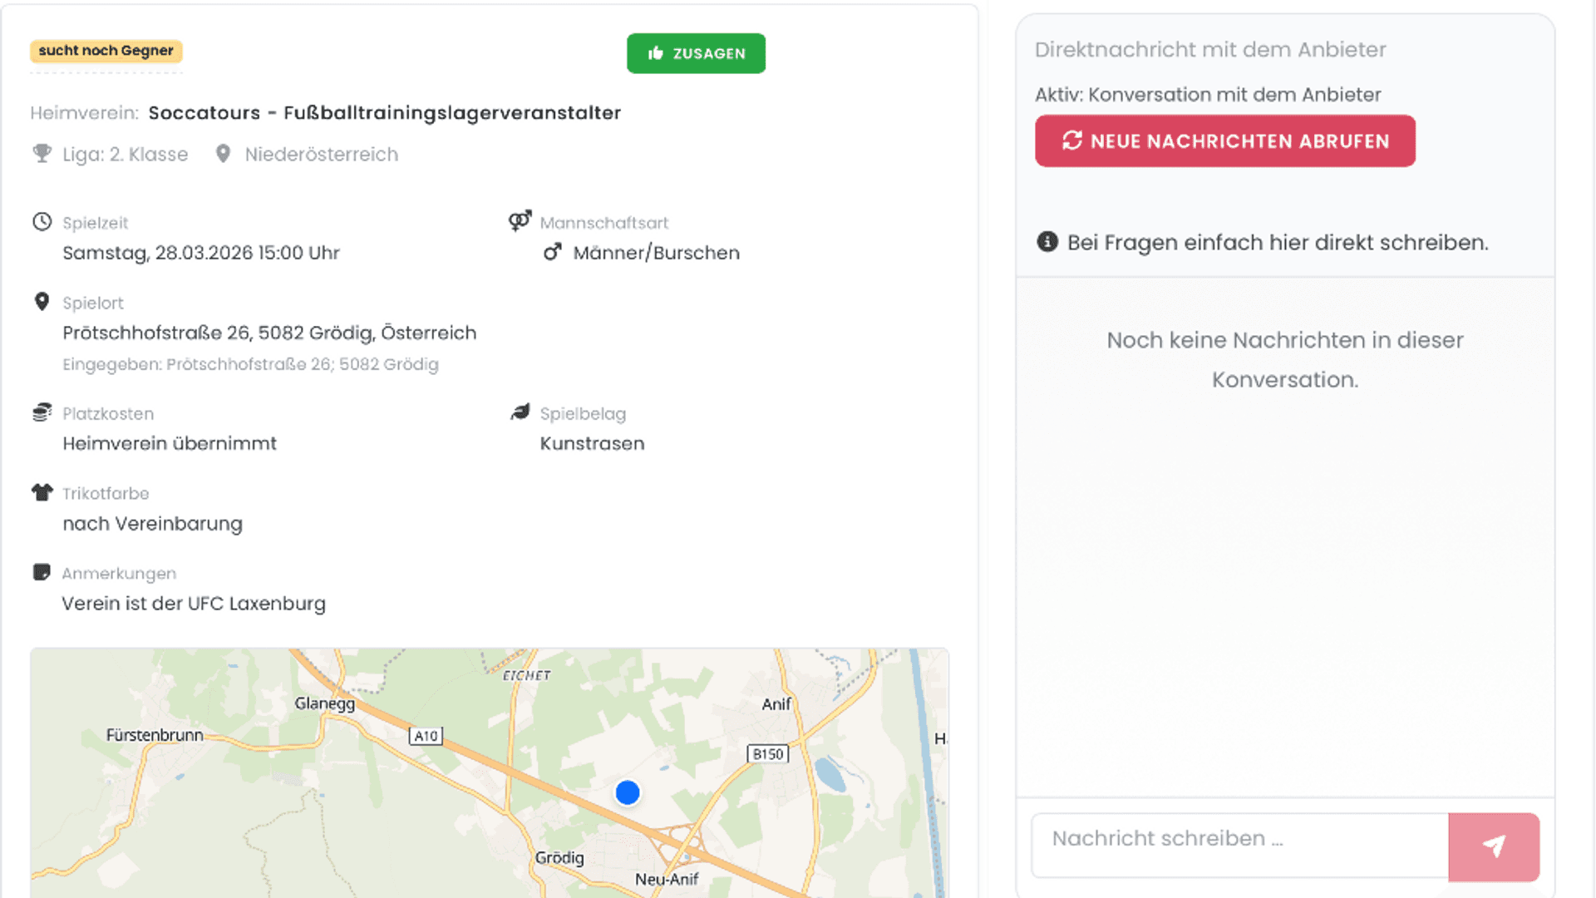
Task: Click Neue Nachrichten abrufen button
Action: click(1224, 141)
